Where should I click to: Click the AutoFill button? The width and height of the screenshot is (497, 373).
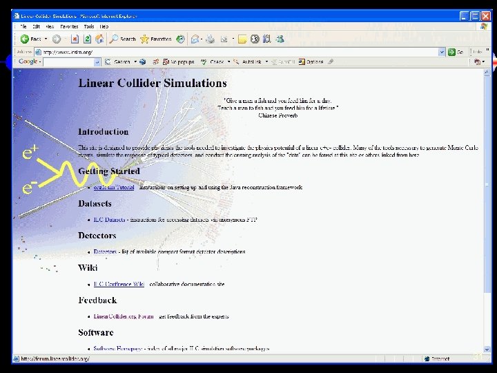point(283,62)
